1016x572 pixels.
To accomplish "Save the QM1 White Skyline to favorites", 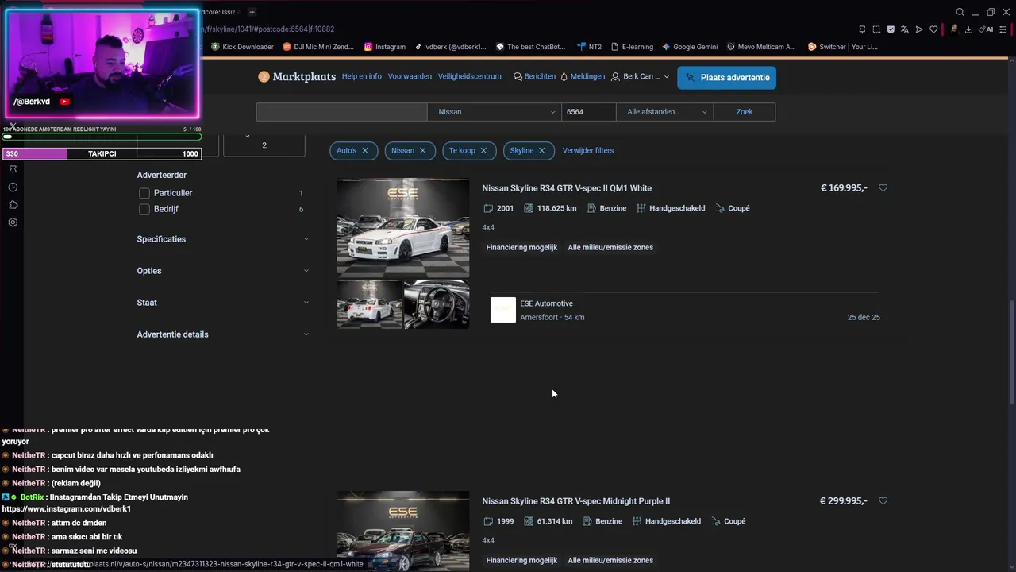I will point(883,188).
